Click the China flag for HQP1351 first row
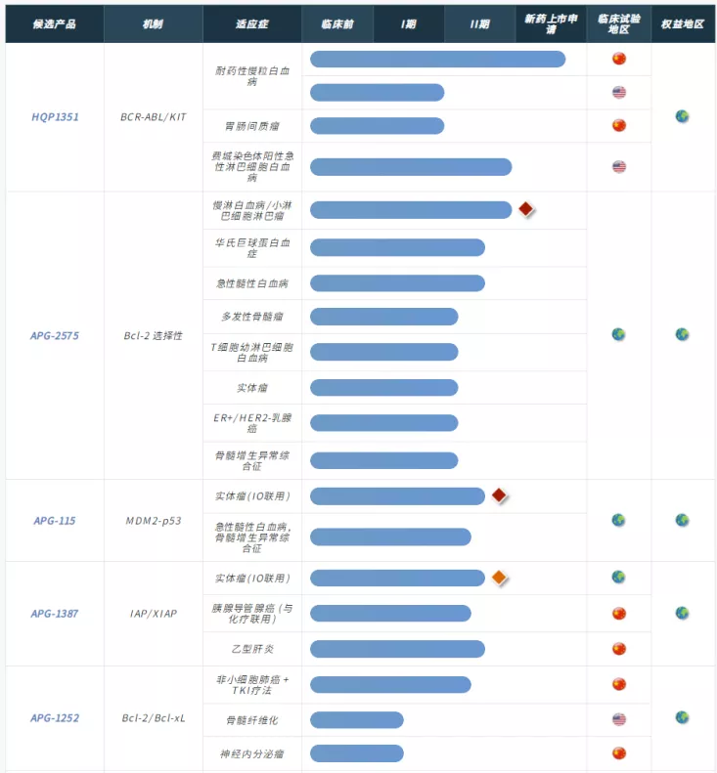This screenshot has height=773, width=717. coord(619,59)
